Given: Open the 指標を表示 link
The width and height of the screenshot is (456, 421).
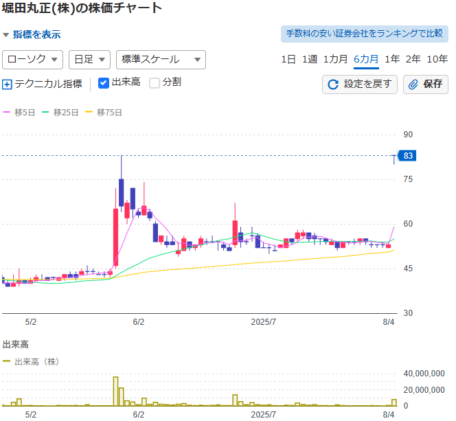Looking at the screenshot, I should pyautogui.click(x=36, y=34).
